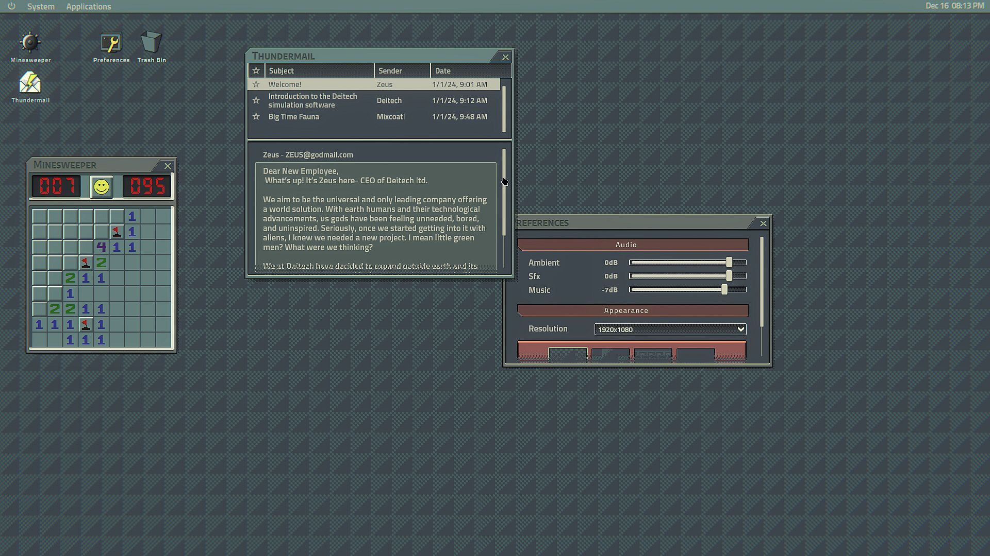Click the power icon in top bar
This screenshot has height=556, width=990.
click(11, 6)
